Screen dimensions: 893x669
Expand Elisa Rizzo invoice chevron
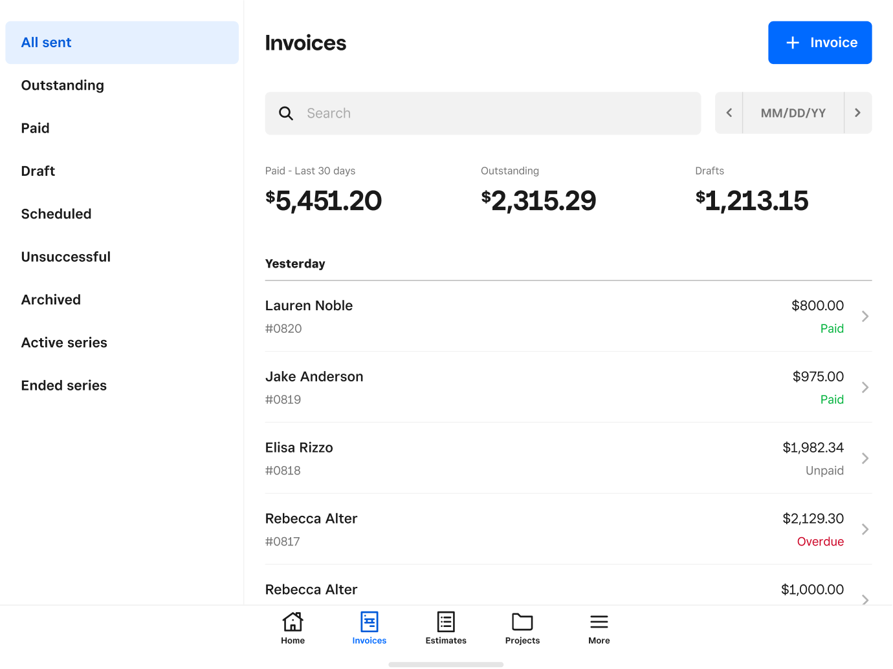pyautogui.click(x=865, y=458)
